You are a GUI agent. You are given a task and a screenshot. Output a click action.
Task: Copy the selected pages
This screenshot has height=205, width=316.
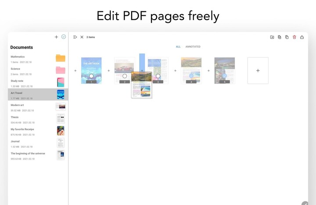pos(287,37)
